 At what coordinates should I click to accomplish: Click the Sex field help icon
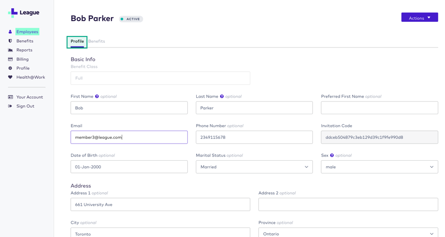click(332, 155)
